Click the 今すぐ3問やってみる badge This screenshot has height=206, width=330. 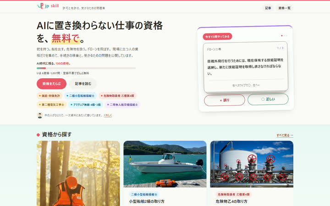click(x=217, y=36)
